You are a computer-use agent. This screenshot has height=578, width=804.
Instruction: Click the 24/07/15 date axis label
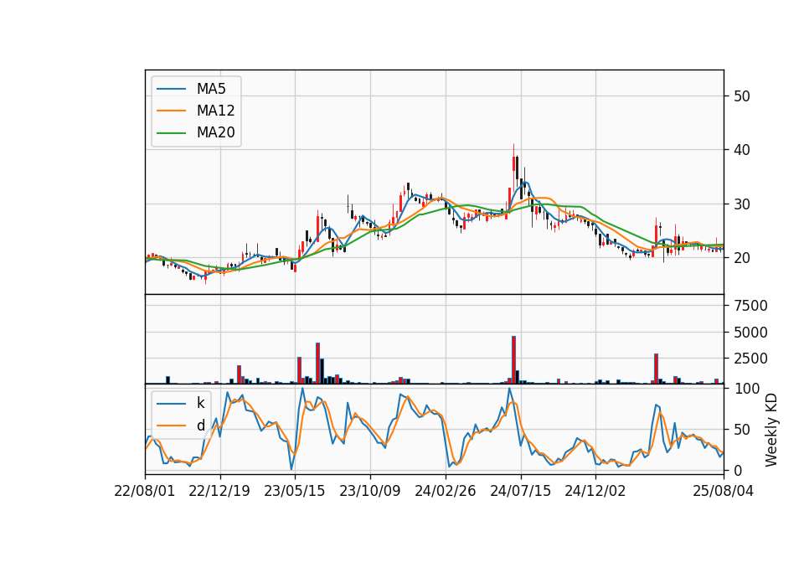click(x=520, y=491)
